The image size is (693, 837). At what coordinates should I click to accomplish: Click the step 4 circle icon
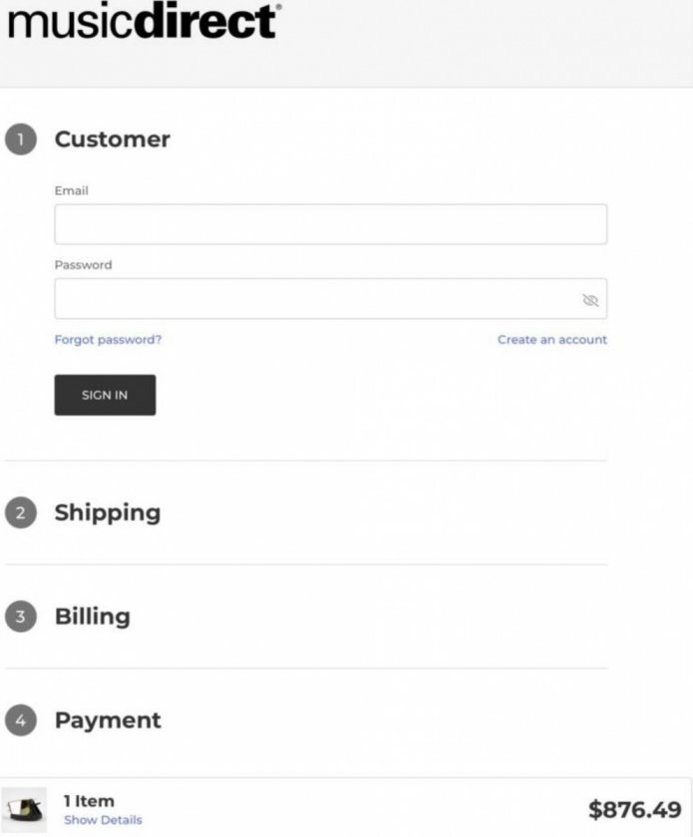click(x=21, y=720)
